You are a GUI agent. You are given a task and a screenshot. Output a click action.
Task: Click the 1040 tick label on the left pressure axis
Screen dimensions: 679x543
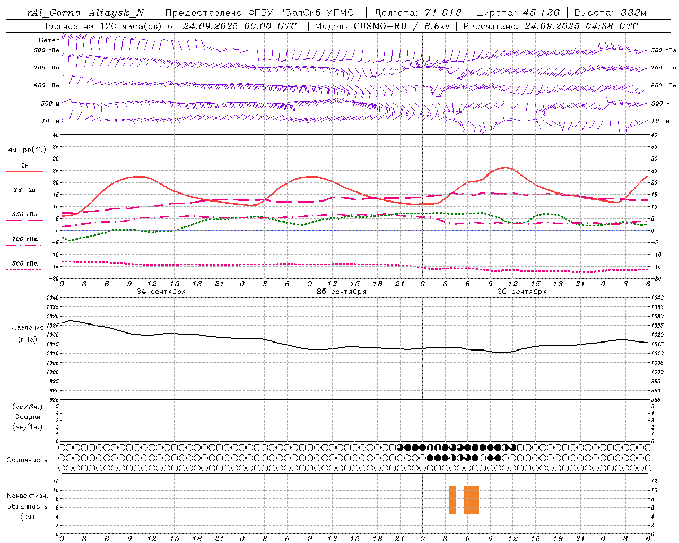[x=52, y=298]
